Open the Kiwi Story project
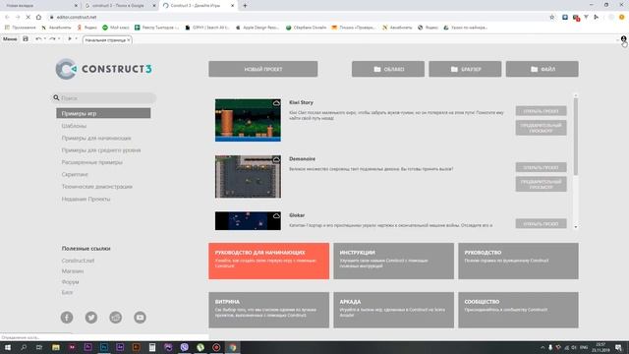This screenshot has width=629, height=354. click(x=541, y=111)
